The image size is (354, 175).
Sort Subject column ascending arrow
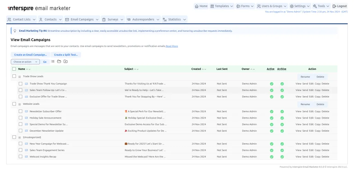point(135,69)
